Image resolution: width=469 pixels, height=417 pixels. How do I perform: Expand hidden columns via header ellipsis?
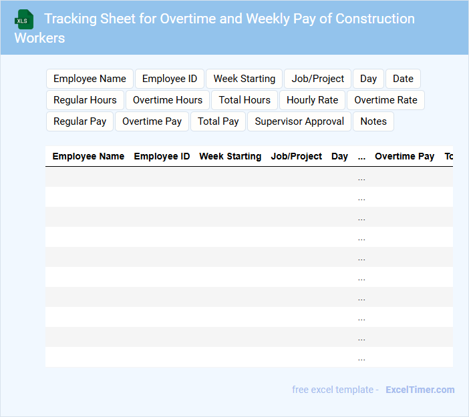pyautogui.click(x=361, y=157)
